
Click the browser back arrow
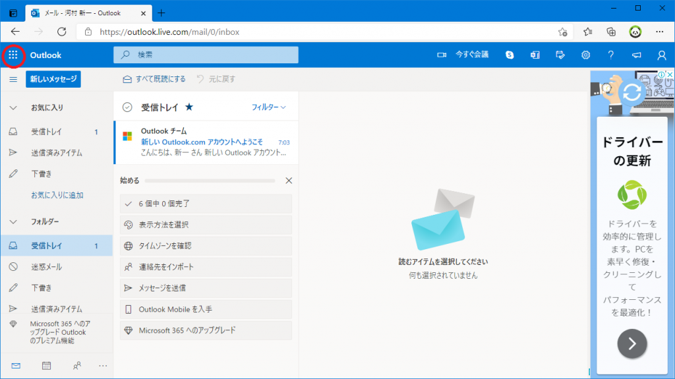coord(16,32)
